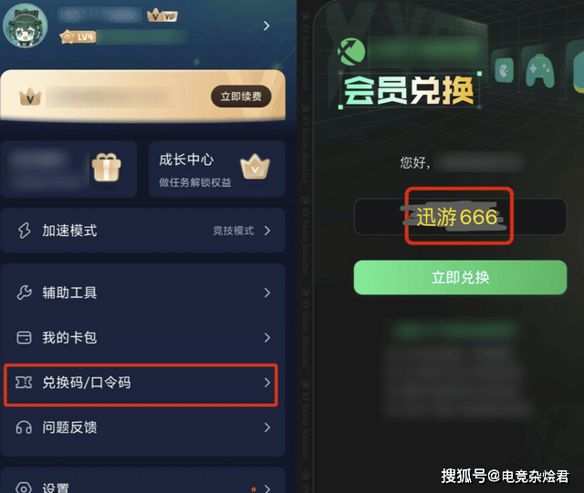The image size is (584, 493).
Task: Open the 辅助工具 menu item
Action: tap(143, 293)
